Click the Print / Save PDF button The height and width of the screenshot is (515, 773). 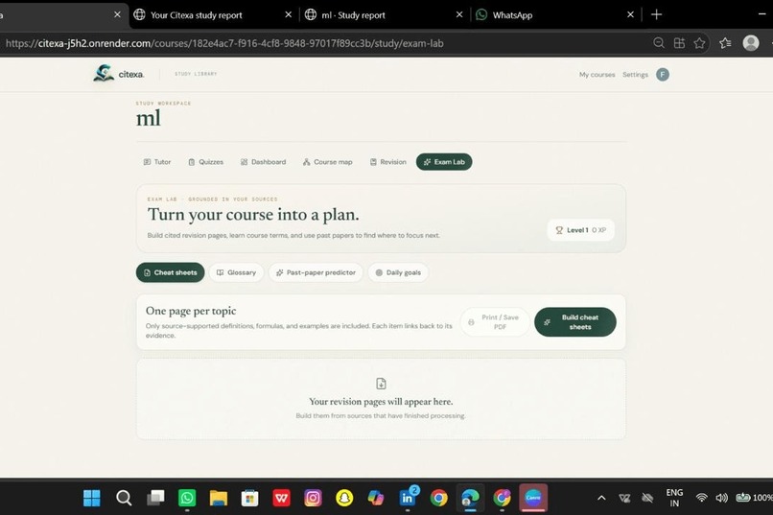coord(495,322)
